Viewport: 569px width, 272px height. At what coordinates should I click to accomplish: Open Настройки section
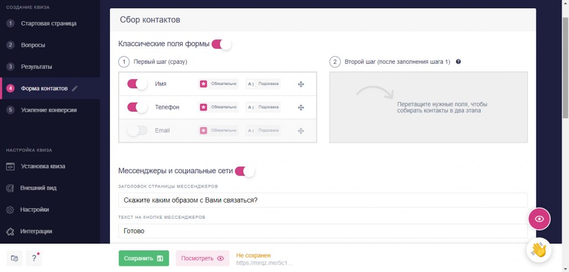point(34,210)
